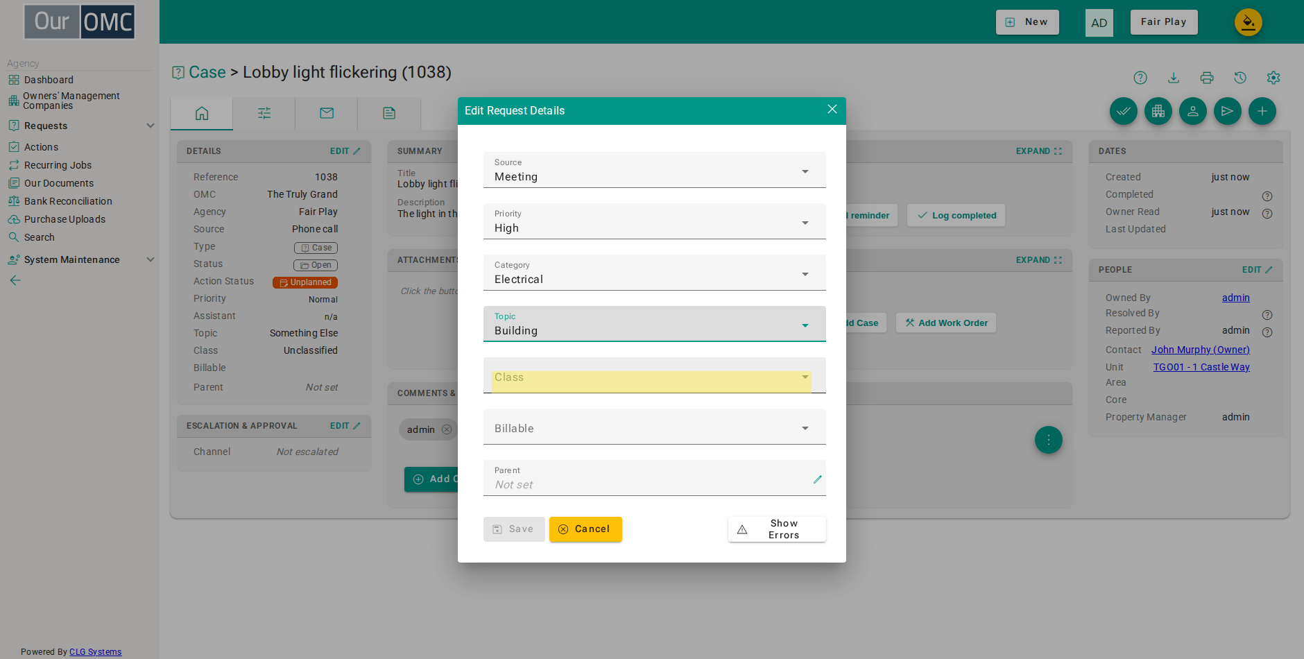Click Log completed button
This screenshot has width=1304, height=659.
(956, 216)
